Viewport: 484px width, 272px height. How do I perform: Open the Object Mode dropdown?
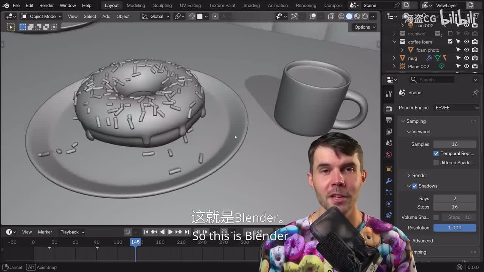tap(41, 16)
